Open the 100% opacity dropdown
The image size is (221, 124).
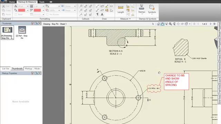[59, 10]
